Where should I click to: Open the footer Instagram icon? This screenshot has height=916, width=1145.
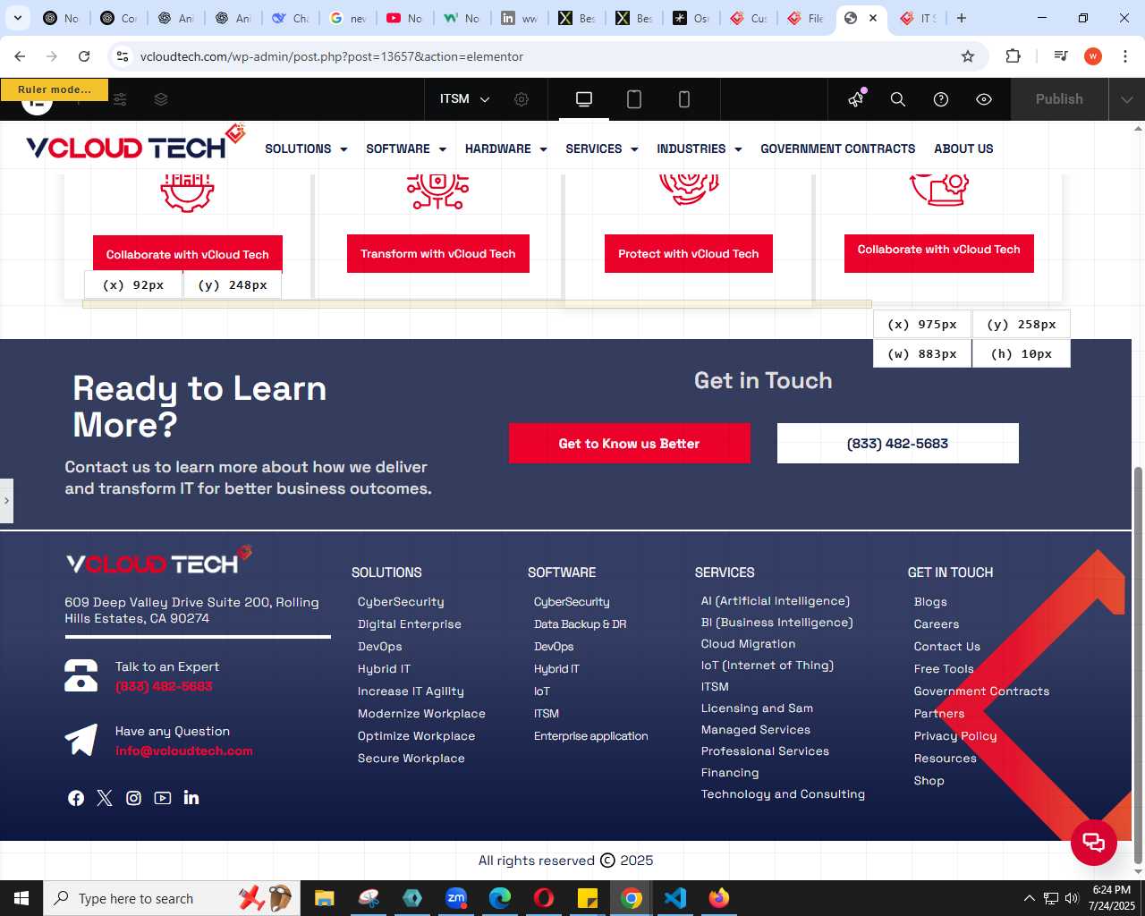click(x=133, y=798)
